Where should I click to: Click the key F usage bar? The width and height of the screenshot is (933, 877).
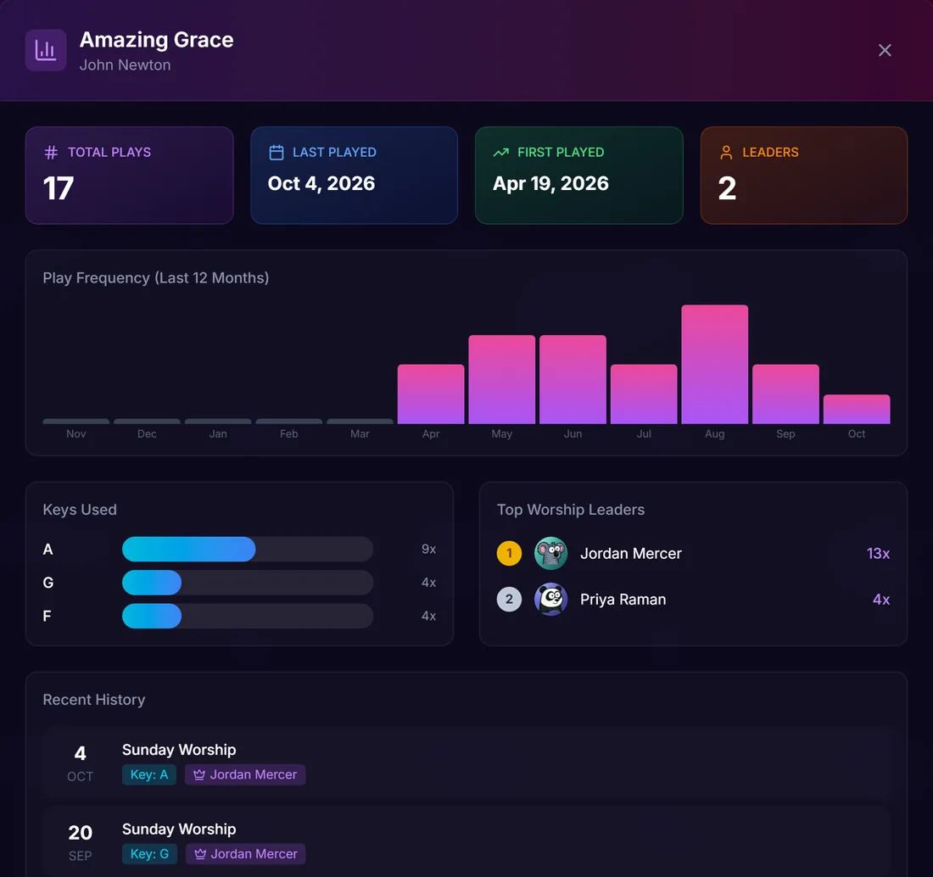(248, 616)
